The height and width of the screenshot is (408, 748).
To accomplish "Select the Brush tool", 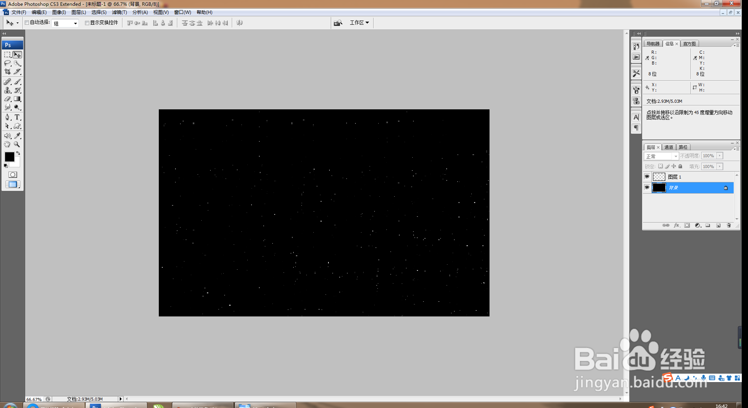I will pyautogui.click(x=17, y=82).
